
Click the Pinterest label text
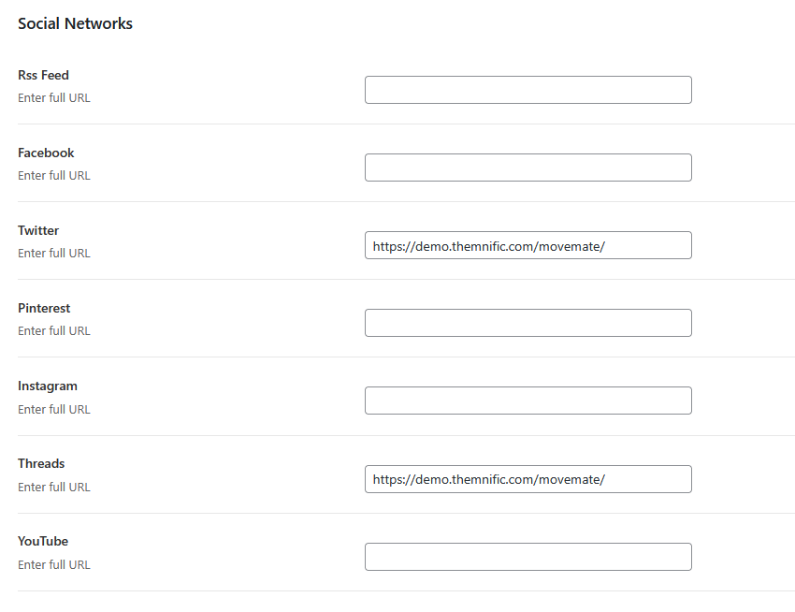point(44,308)
